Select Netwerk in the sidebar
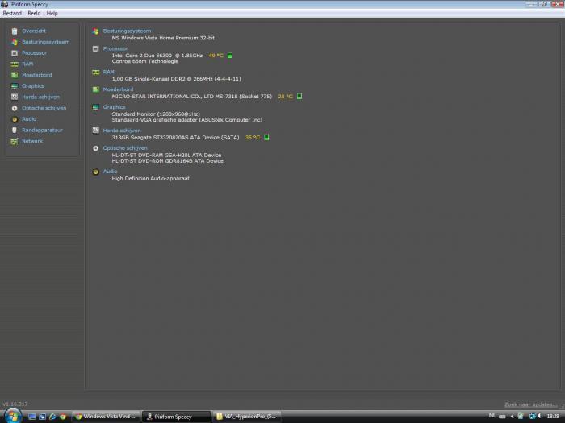Viewport: 565px width, 423px height. [x=32, y=141]
